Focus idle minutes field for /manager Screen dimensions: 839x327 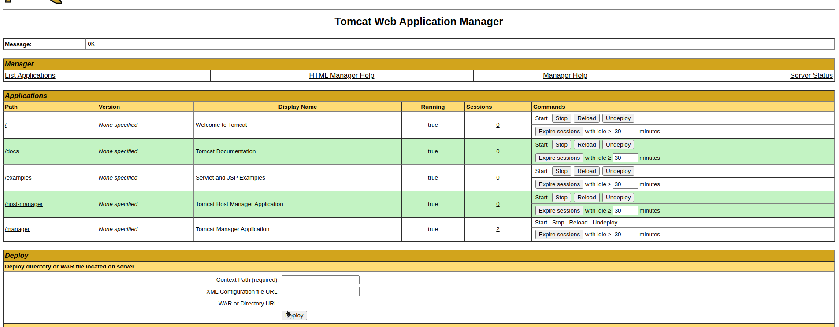point(625,235)
